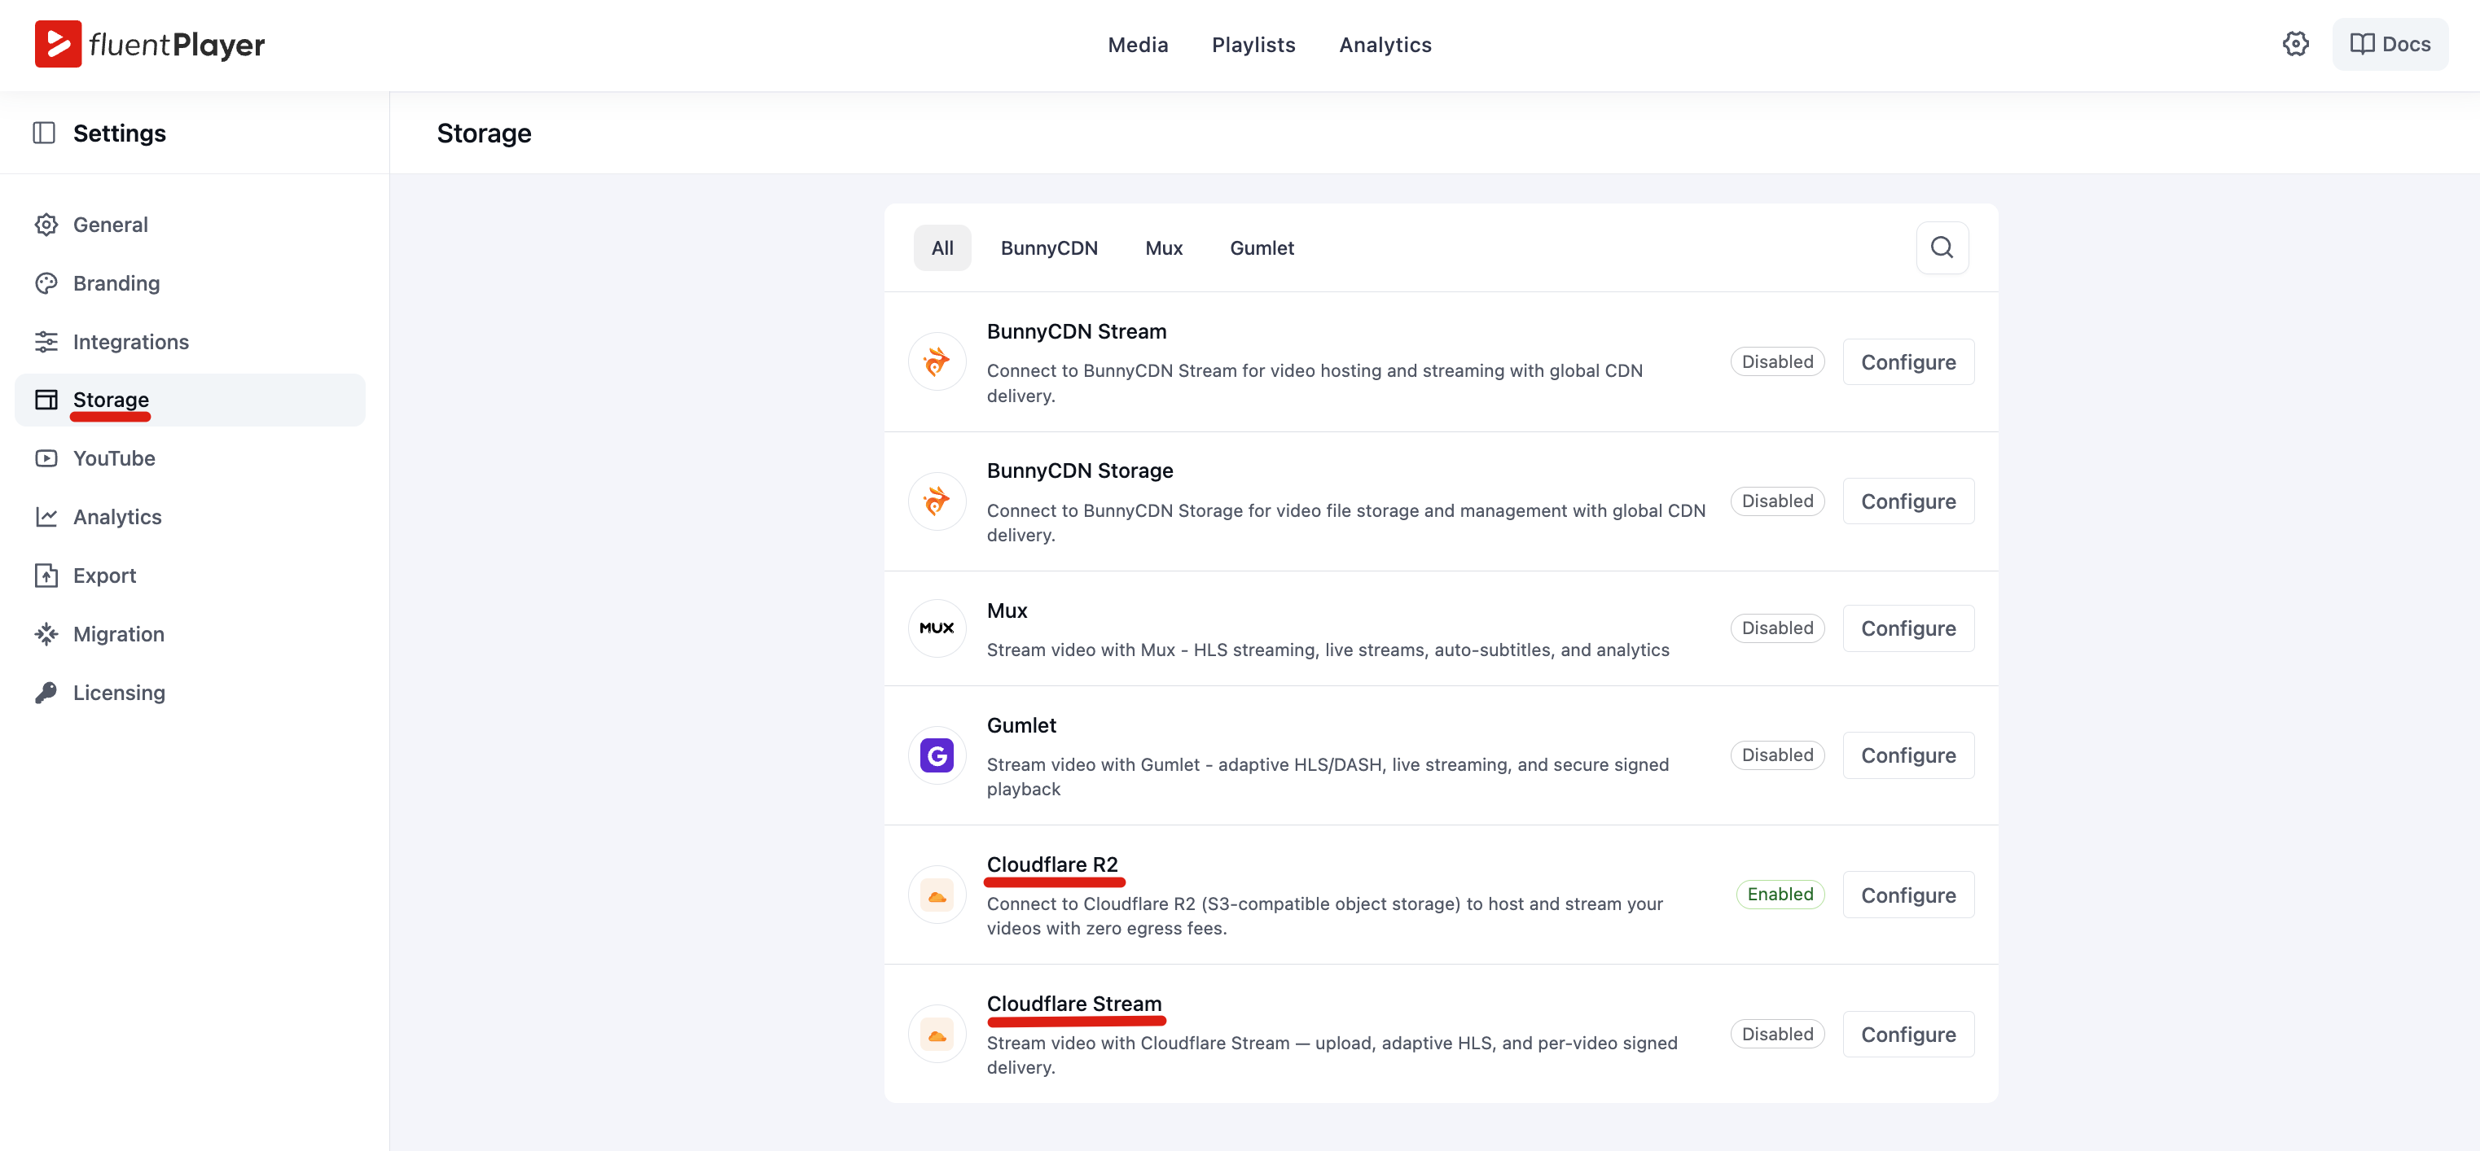Viewport: 2480px width, 1151px height.
Task: Click the Cloudflare Stream logo icon
Action: coord(937,1035)
